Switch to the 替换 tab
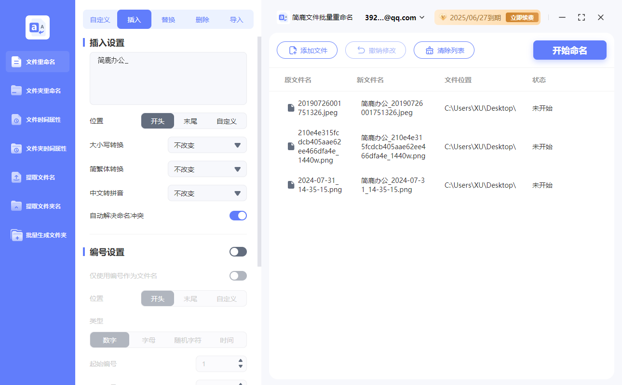 click(x=168, y=19)
